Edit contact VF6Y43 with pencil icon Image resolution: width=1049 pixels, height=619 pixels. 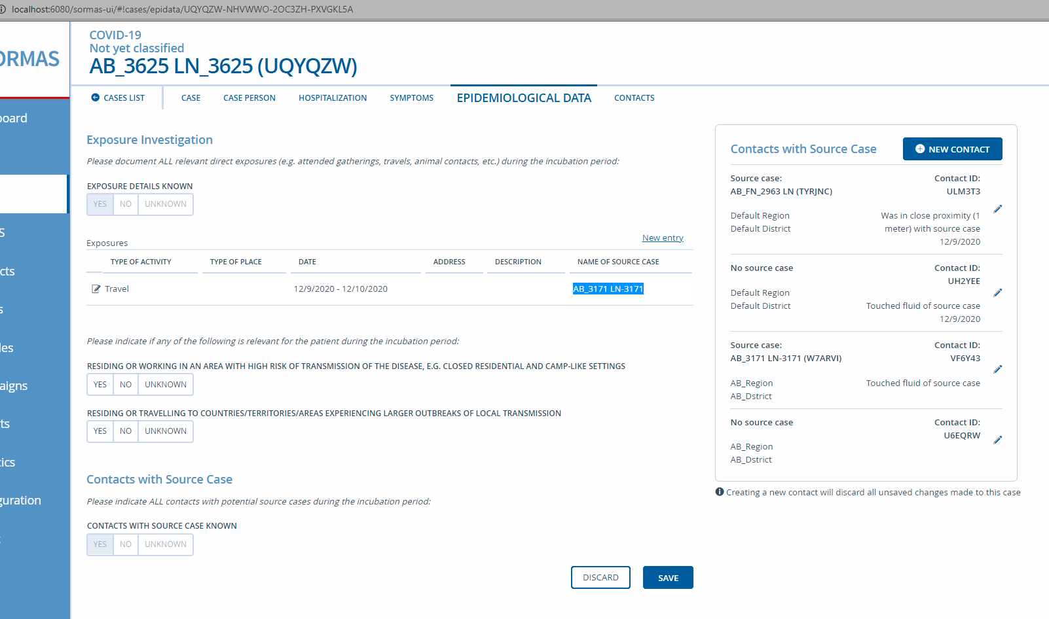click(997, 370)
